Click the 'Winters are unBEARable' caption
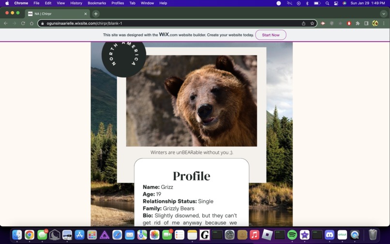 [192, 152]
